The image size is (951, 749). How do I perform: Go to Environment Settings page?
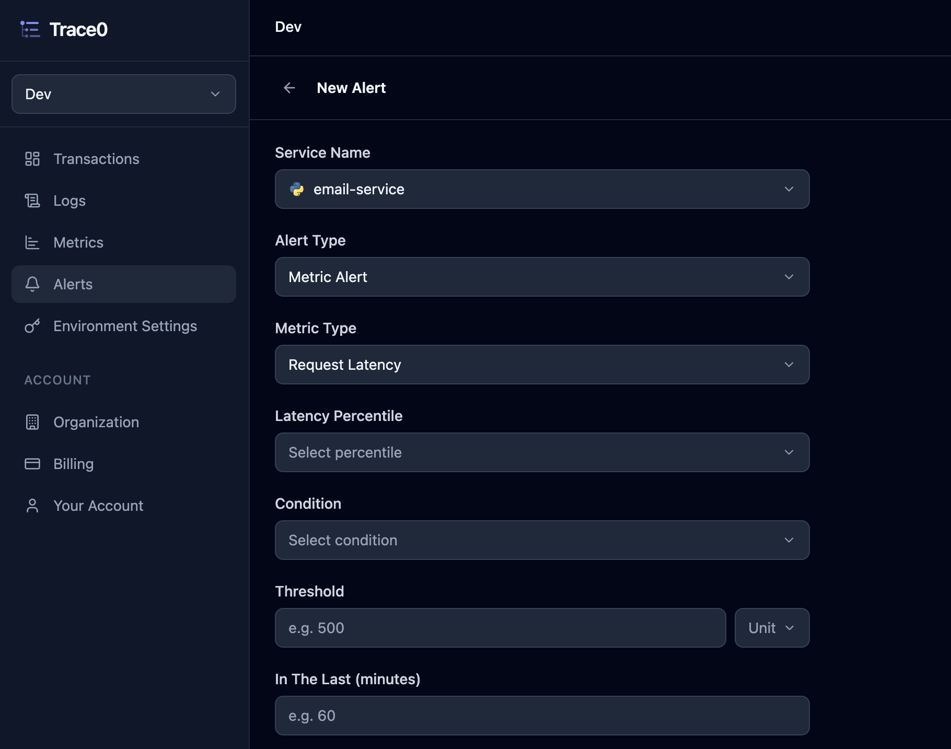point(124,326)
